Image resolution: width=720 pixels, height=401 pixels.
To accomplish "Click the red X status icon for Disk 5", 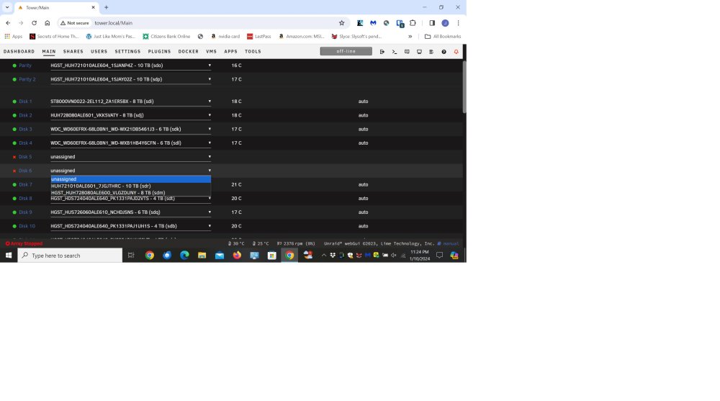I will pyautogui.click(x=14, y=157).
